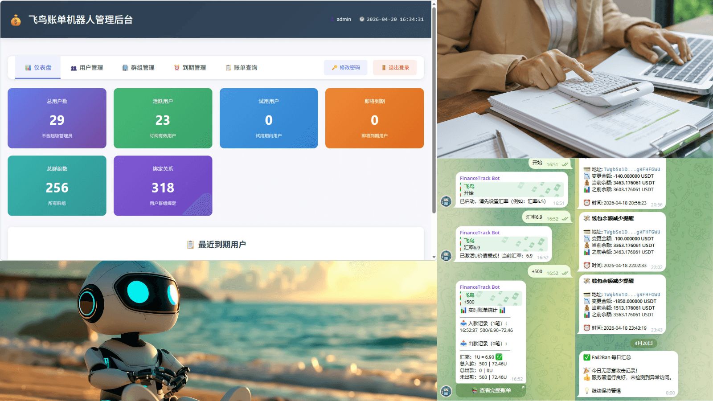The height and width of the screenshot is (401, 713).
Task: Click the clock icon beside the 2026-04-20 timestamp
Action: point(362,19)
